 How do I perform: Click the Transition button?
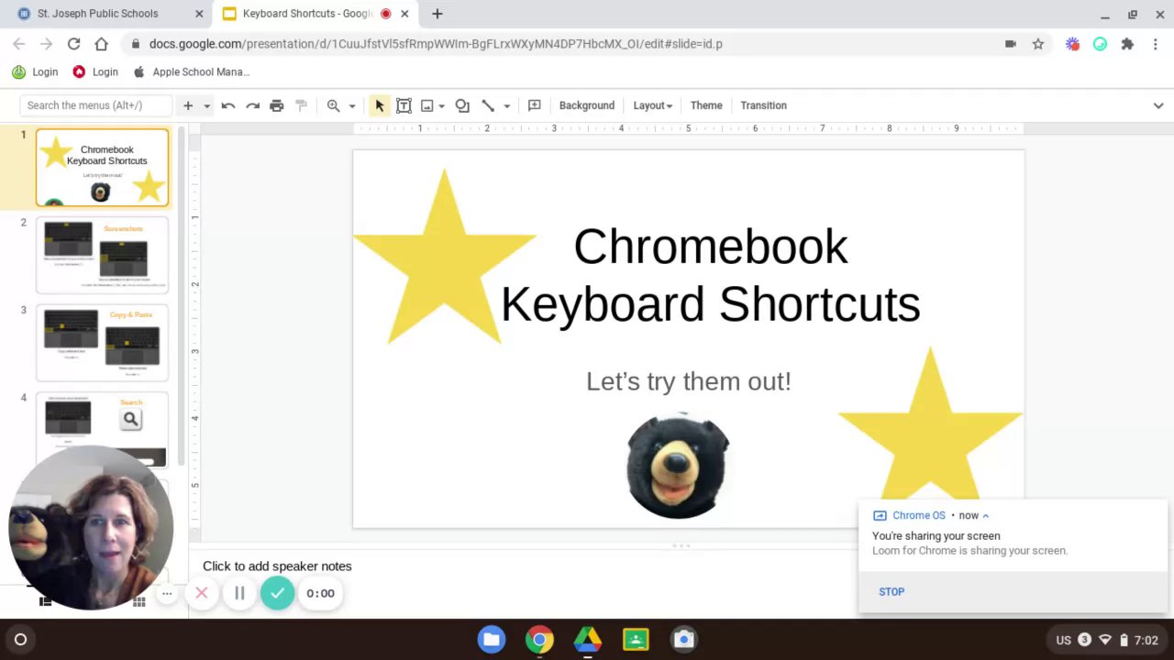click(763, 105)
